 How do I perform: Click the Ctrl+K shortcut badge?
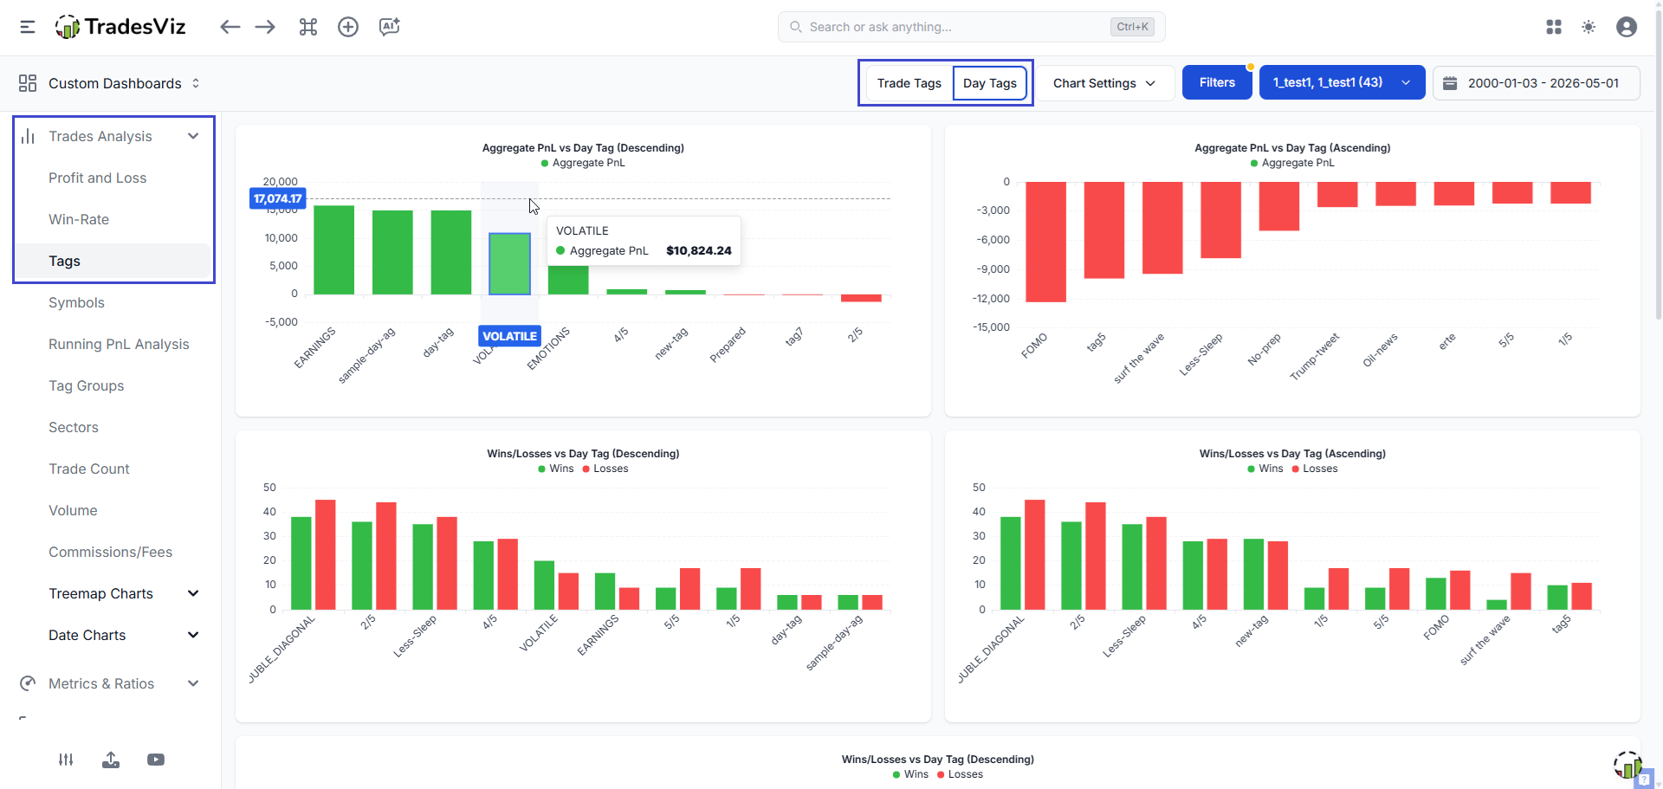point(1132,27)
